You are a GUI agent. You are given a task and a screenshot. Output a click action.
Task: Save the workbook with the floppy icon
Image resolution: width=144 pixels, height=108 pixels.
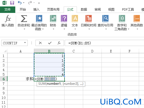click(x=12, y=3)
